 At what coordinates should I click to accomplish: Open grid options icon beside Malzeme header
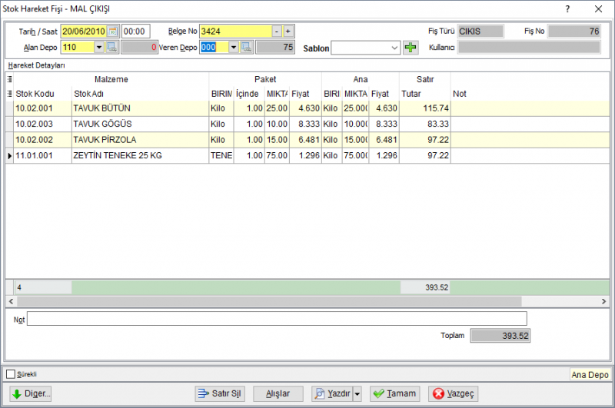pyautogui.click(x=10, y=79)
